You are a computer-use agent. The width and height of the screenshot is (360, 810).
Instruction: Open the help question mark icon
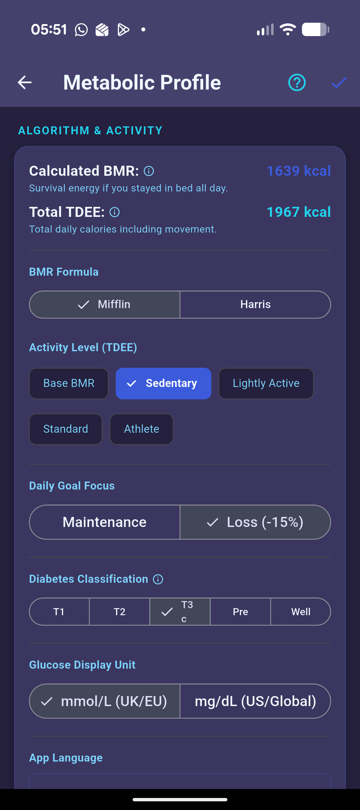297,83
